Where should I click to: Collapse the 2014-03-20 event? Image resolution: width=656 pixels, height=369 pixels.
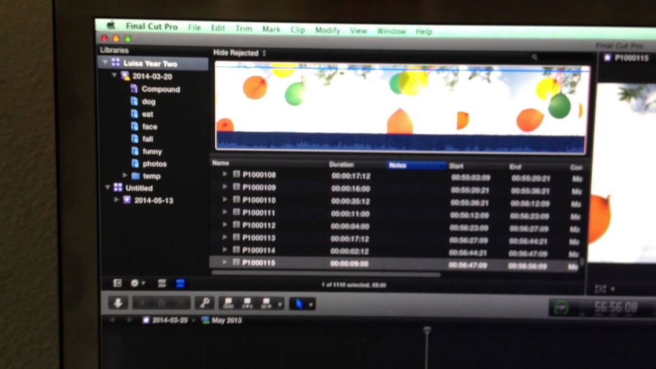pos(115,76)
